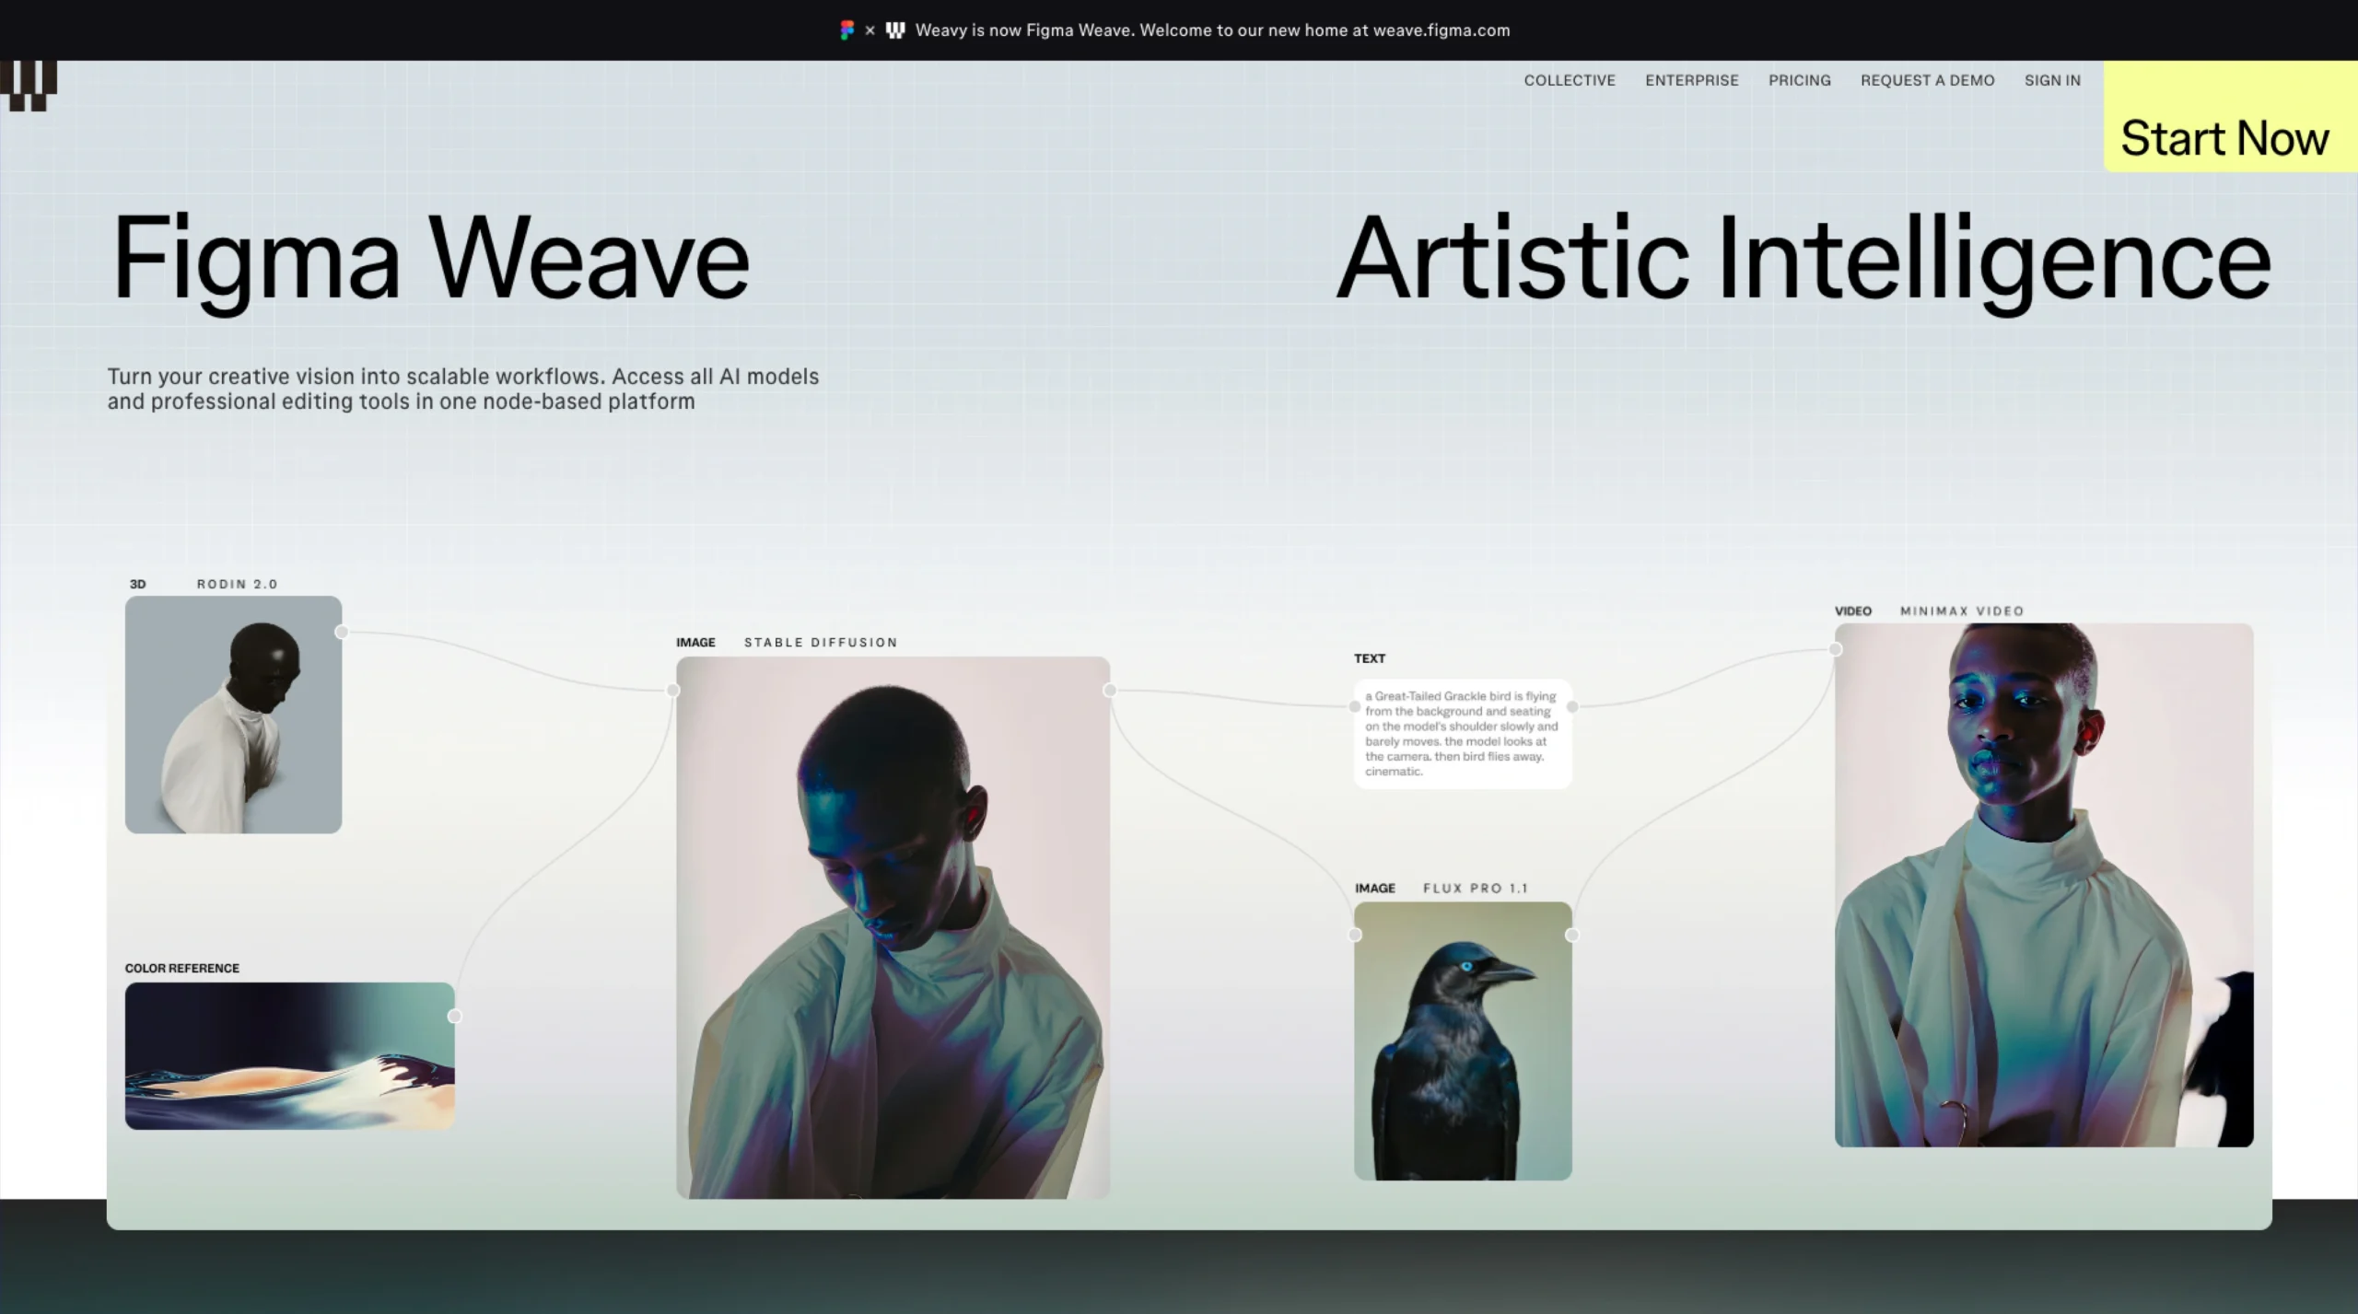Click the Figma logo in announcement banner
Viewport: 2358px width, 1314px height.
846,30
